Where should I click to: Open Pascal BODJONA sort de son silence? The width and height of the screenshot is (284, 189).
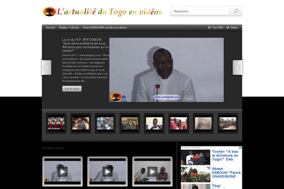(x=105, y=27)
